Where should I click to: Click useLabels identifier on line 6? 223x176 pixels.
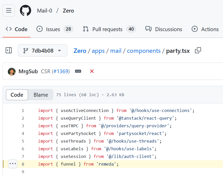point(72,149)
